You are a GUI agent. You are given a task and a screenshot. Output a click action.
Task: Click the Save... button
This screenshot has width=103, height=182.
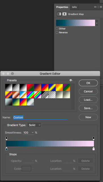pyautogui.click(x=88, y=108)
